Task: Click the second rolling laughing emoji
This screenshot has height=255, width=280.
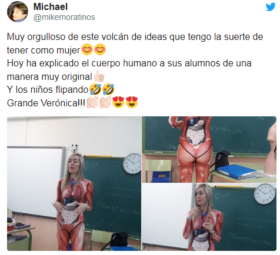Action: click(108, 90)
